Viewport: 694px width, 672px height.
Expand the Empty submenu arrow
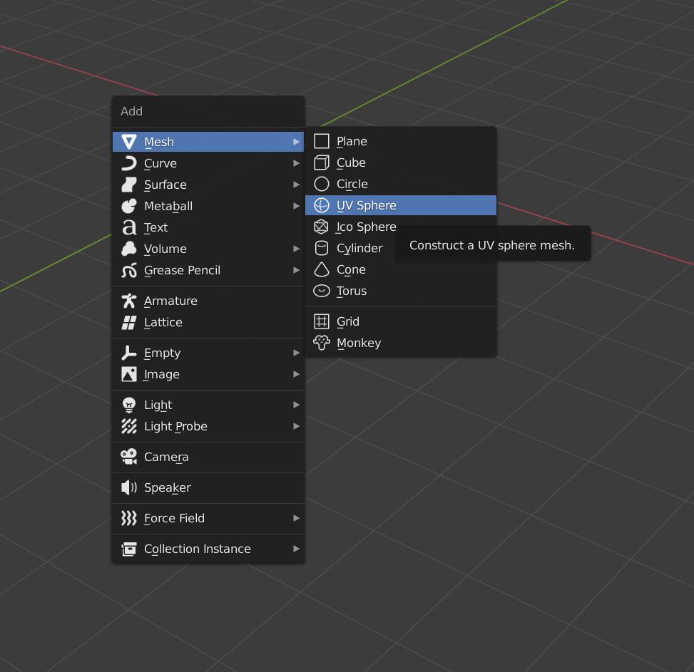pos(296,353)
